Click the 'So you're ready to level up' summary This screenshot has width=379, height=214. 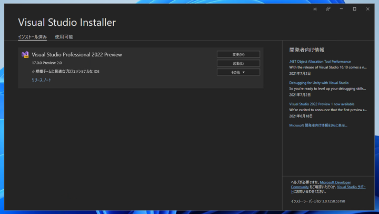[327, 89]
